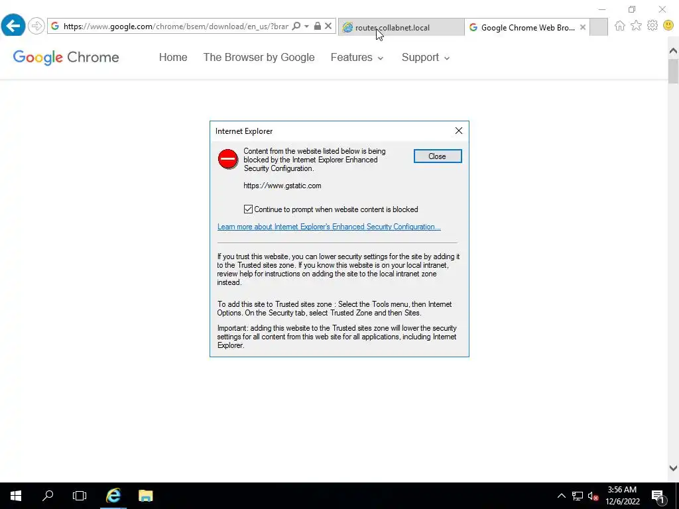679x509 pixels.
Task: Click the https://www.gstatic.com blocked URL text
Action: (282, 186)
